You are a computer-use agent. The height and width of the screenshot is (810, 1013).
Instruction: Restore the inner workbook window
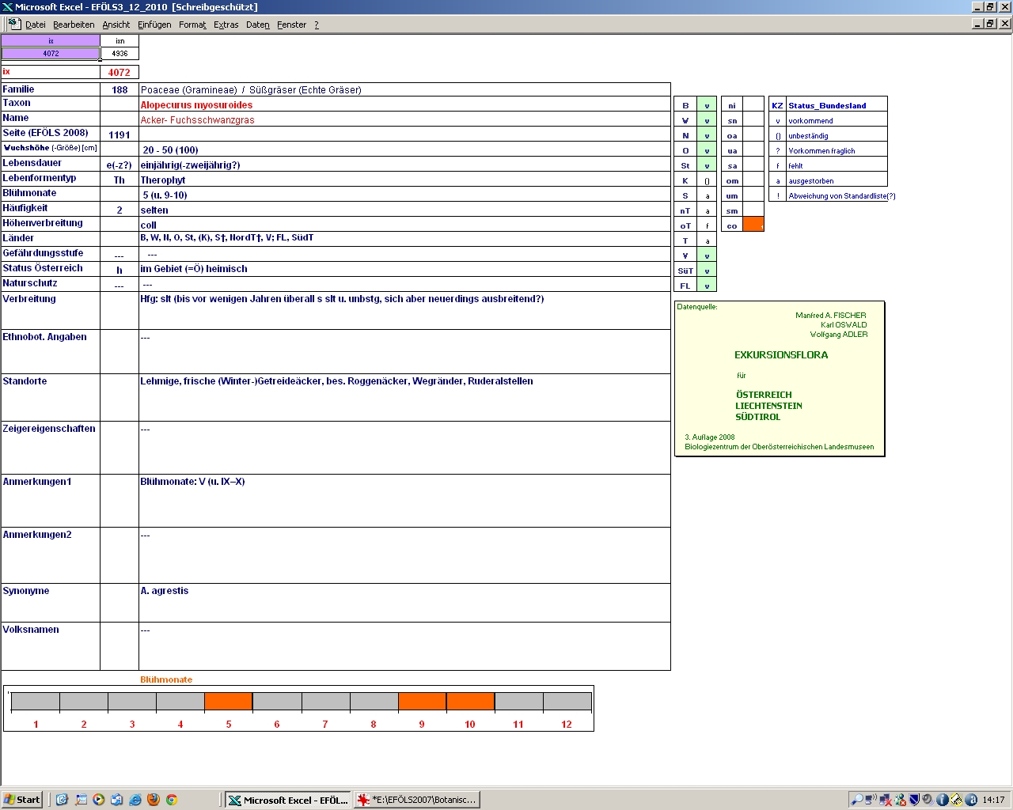(990, 24)
